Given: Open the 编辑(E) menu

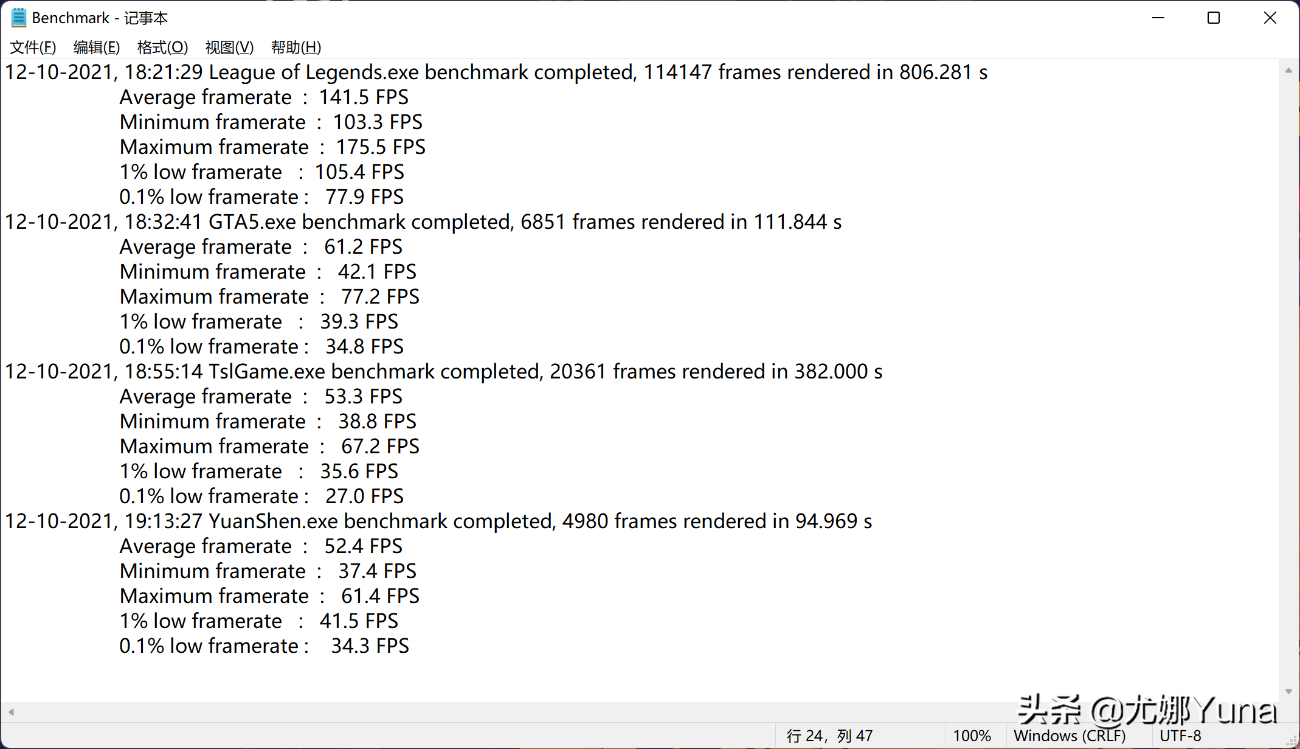Looking at the screenshot, I should (x=97, y=47).
